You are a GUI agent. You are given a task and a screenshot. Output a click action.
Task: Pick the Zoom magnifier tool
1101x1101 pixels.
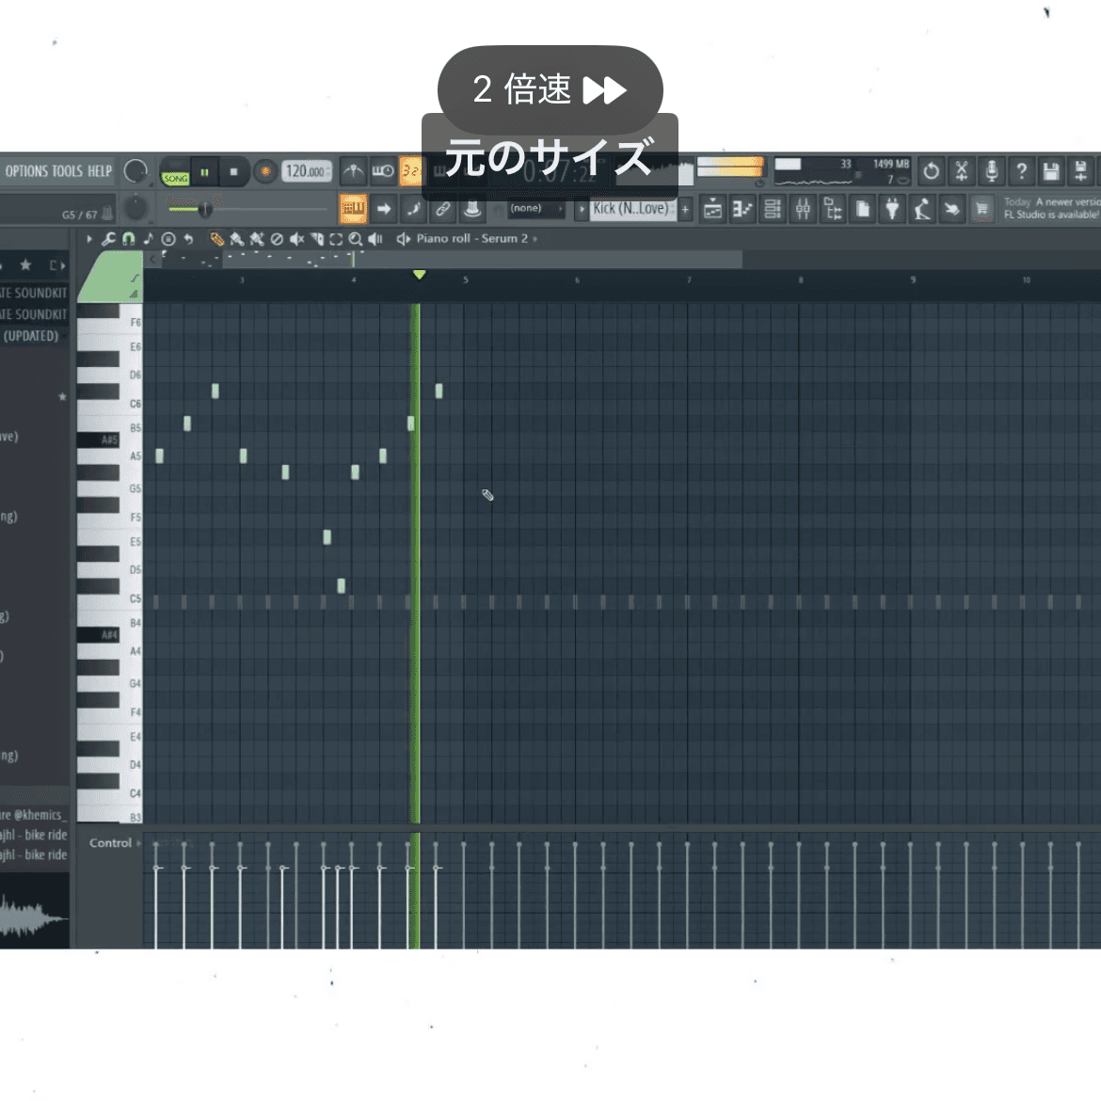point(356,239)
